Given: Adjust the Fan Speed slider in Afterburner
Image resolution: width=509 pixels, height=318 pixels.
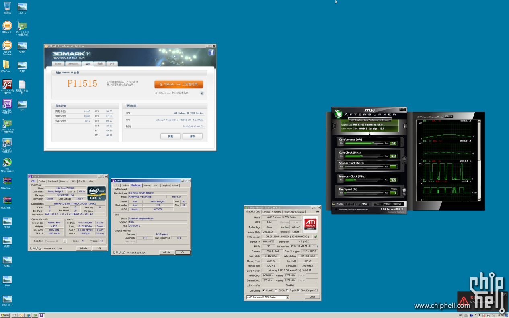Looking at the screenshot, I should tap(365, 193).
